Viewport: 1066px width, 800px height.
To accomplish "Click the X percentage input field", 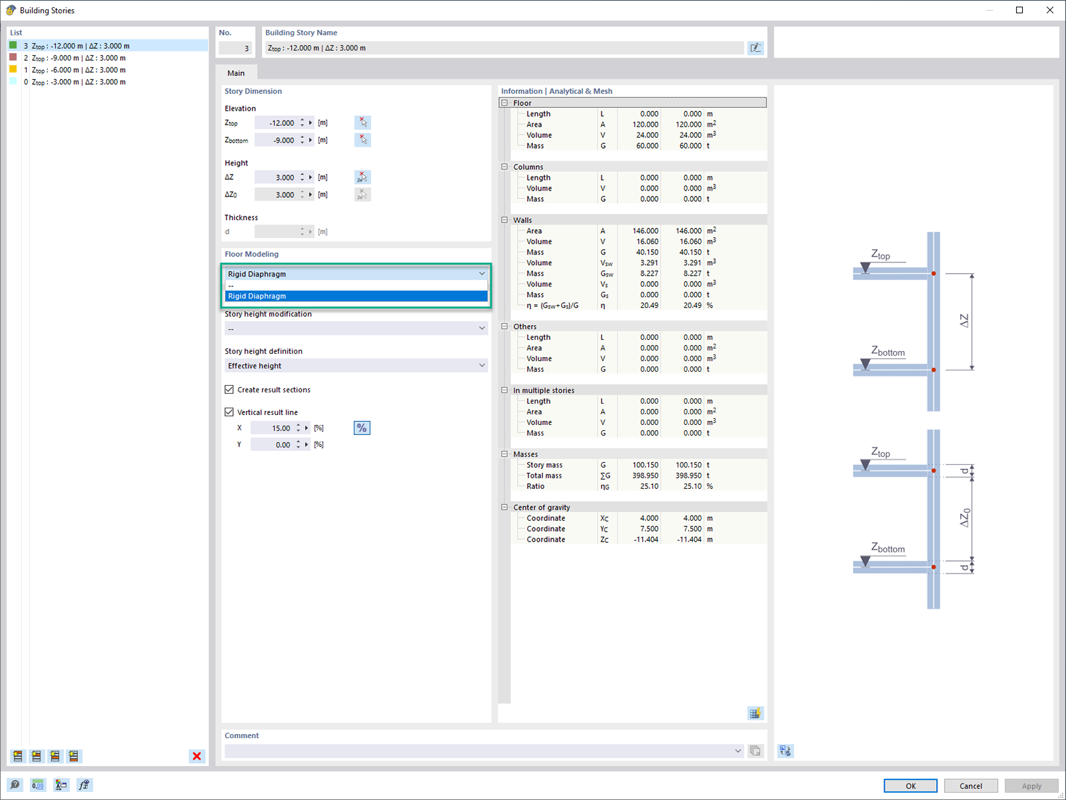I will [272, 428].
